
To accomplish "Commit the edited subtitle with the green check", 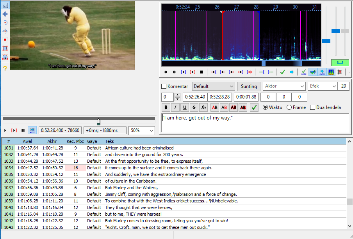I will tap(254, 107).
